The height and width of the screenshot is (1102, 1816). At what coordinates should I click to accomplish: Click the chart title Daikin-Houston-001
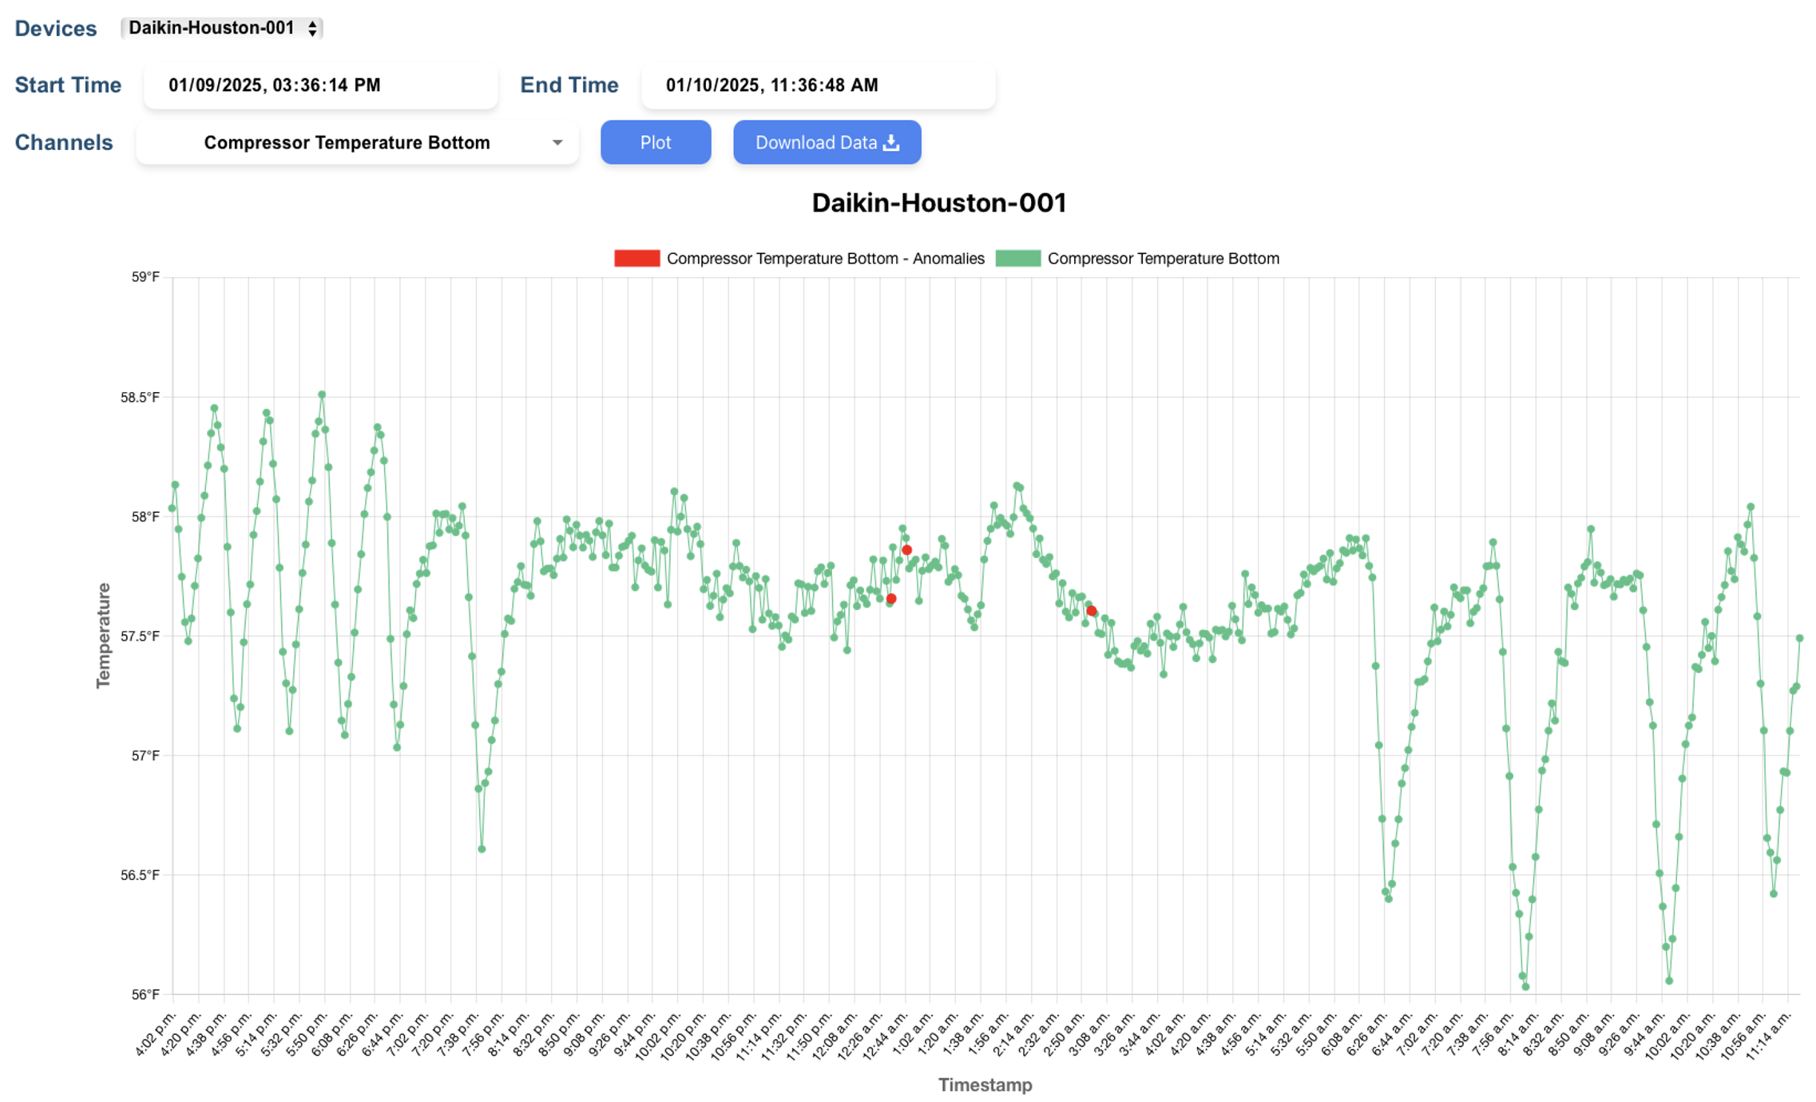pos(939,202)
